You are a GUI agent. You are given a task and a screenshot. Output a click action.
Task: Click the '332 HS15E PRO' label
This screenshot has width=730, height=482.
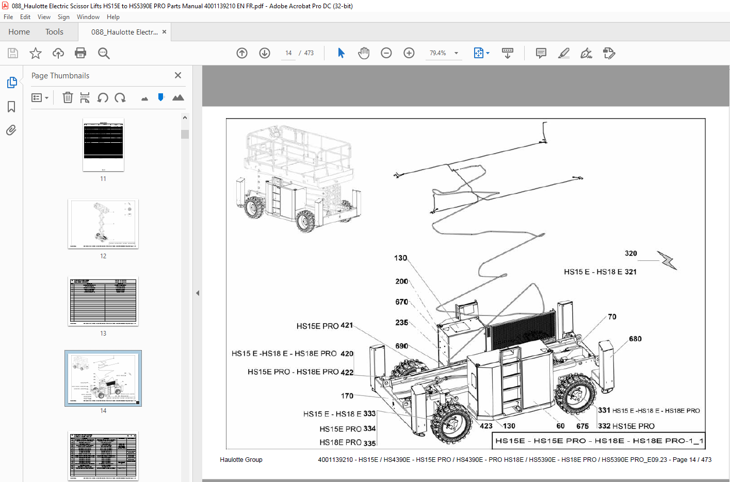tap(626, 426)
